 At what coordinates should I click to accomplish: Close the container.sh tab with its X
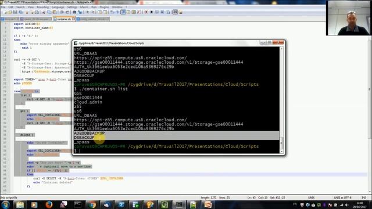[73, 19]
